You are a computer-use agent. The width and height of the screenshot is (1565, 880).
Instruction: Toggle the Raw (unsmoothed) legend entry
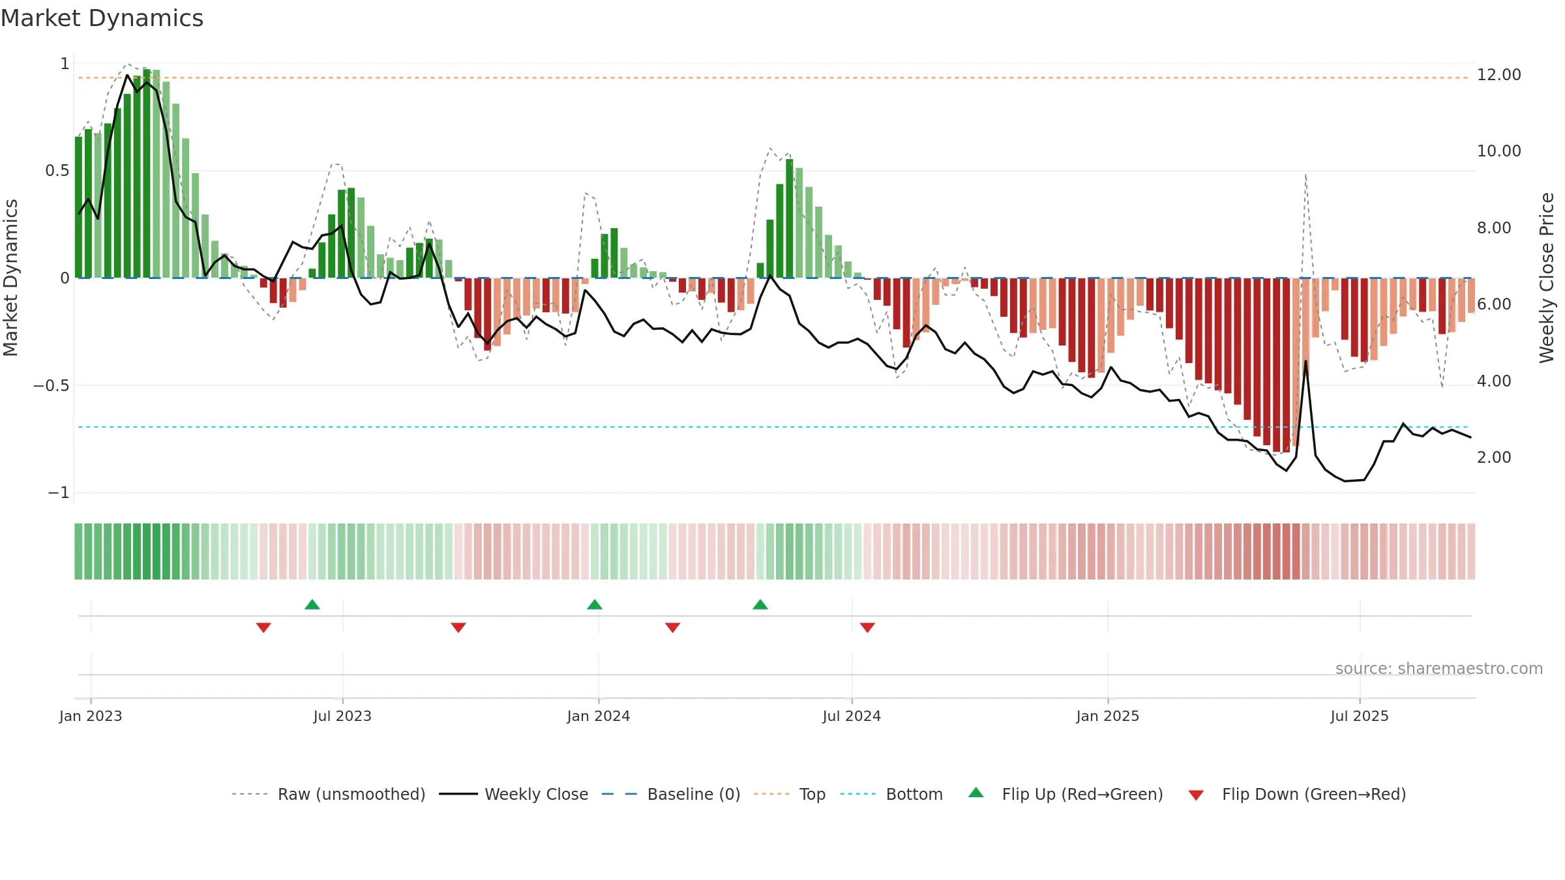328,794
